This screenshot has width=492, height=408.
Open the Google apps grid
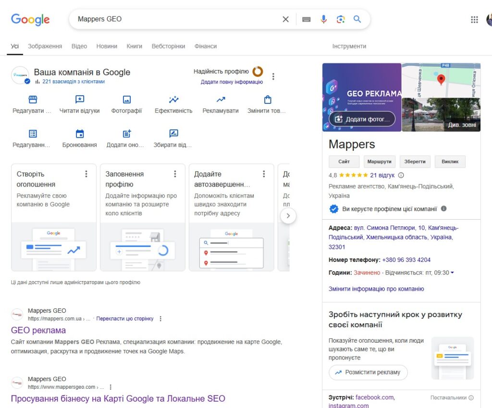(474, 20)
